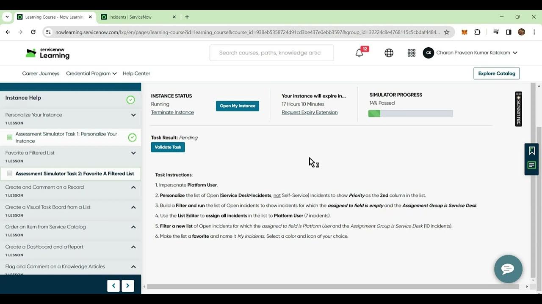Click the CK user avatar
542x304 pixels.
429,53
